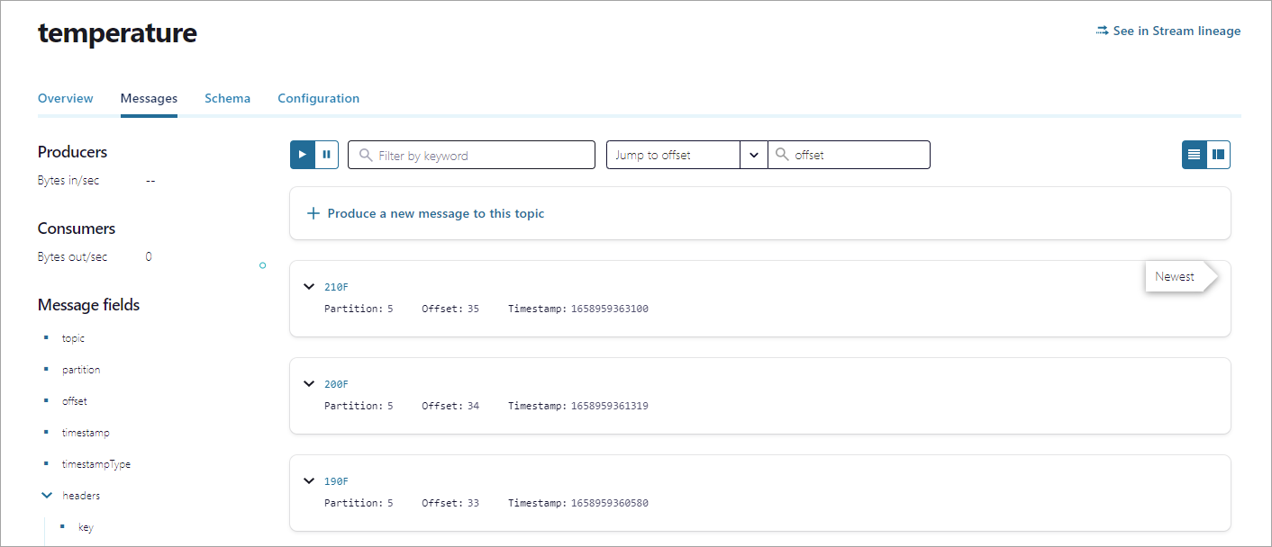Screen dimensions: 1272x547
Task: Click magnifier icon in offset field
Action: tap(782, 156)
